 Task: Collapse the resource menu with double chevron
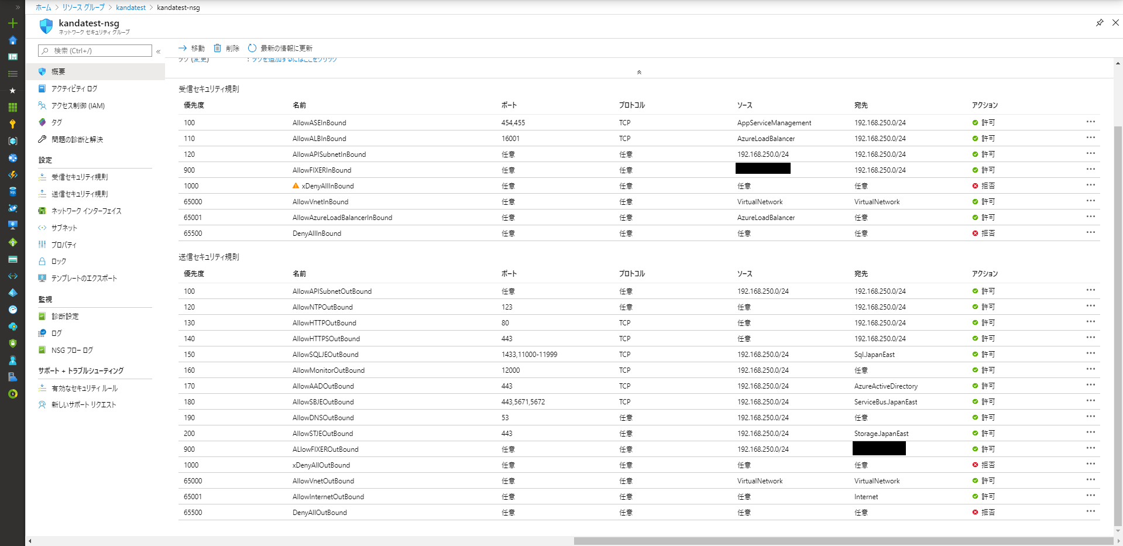click(158, 51)
